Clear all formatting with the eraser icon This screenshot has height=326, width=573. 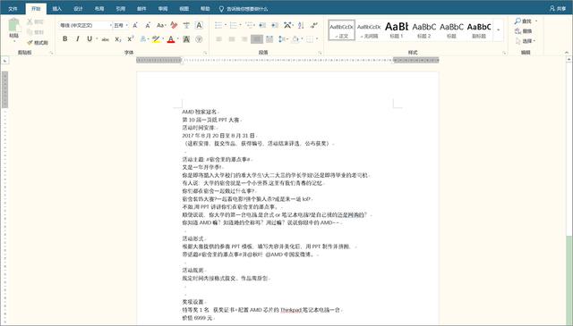(174, 25)
